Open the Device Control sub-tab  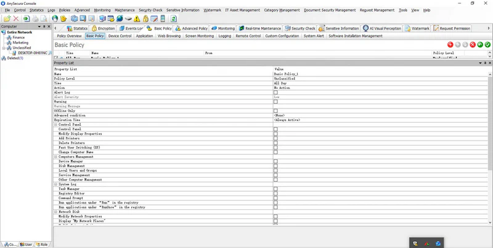tap(120, 36)
